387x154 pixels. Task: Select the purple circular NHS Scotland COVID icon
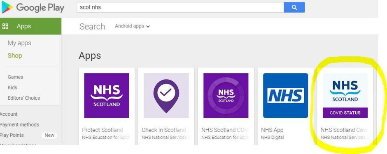click(226, 95)
